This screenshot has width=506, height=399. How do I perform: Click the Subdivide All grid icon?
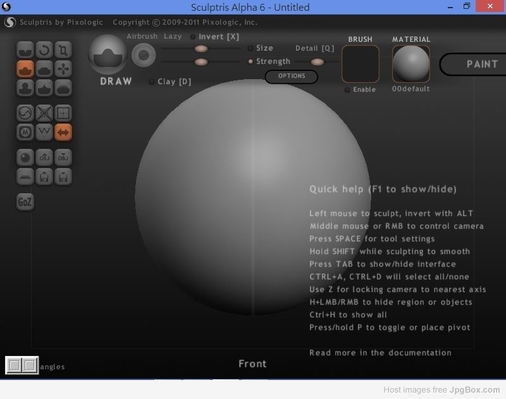coord(63,113)
